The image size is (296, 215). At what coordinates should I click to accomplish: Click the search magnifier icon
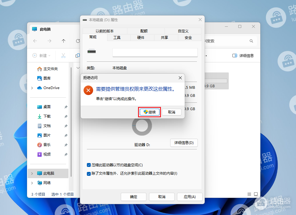tap(251, 41)
